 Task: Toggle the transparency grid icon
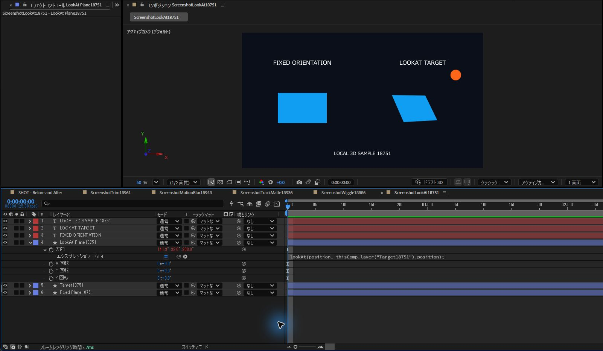point(220,182)
